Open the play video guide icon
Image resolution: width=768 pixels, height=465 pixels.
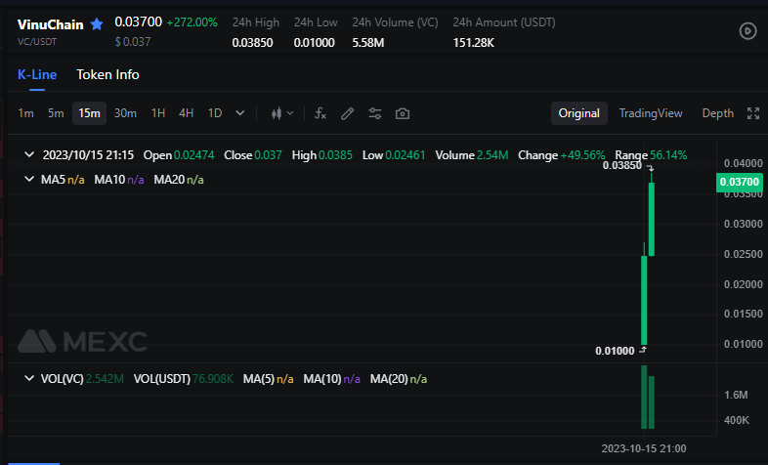pos(747,31)
